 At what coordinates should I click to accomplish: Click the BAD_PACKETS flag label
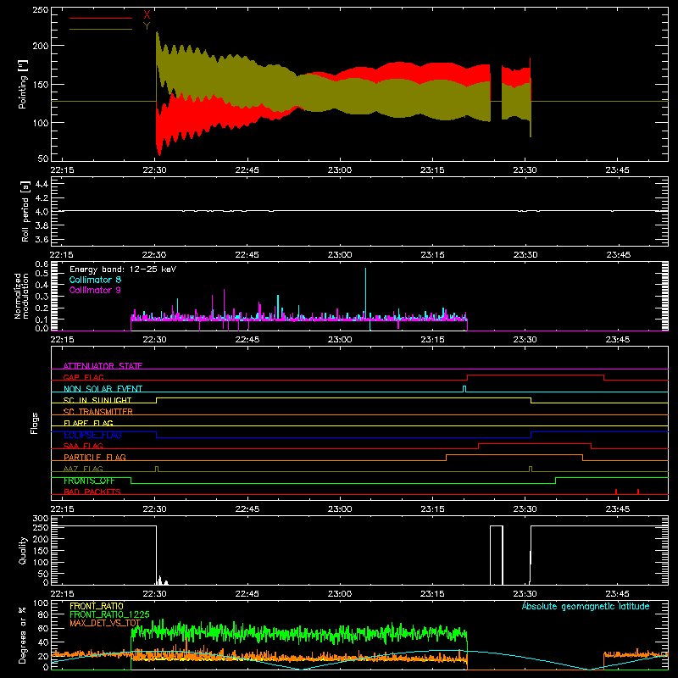click(x=92, y=492)
